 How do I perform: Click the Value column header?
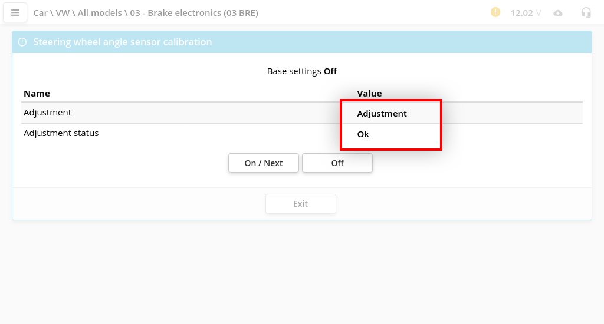pyautogui.click(x=369, y=93)
